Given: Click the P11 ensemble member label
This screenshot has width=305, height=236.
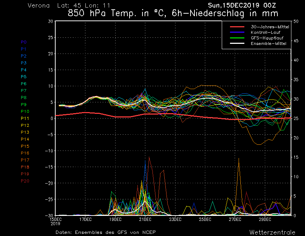Looking at the screenshot, I should coord(25,119).
